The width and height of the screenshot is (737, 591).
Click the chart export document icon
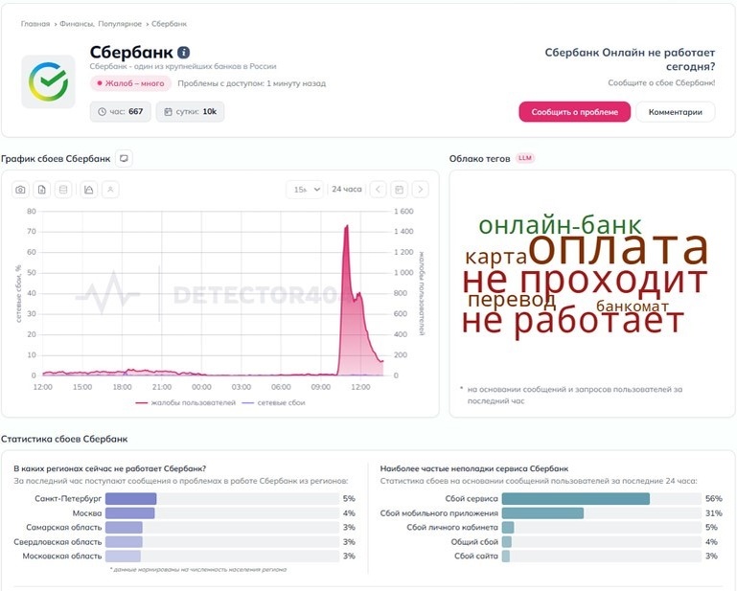pos(42,190)
